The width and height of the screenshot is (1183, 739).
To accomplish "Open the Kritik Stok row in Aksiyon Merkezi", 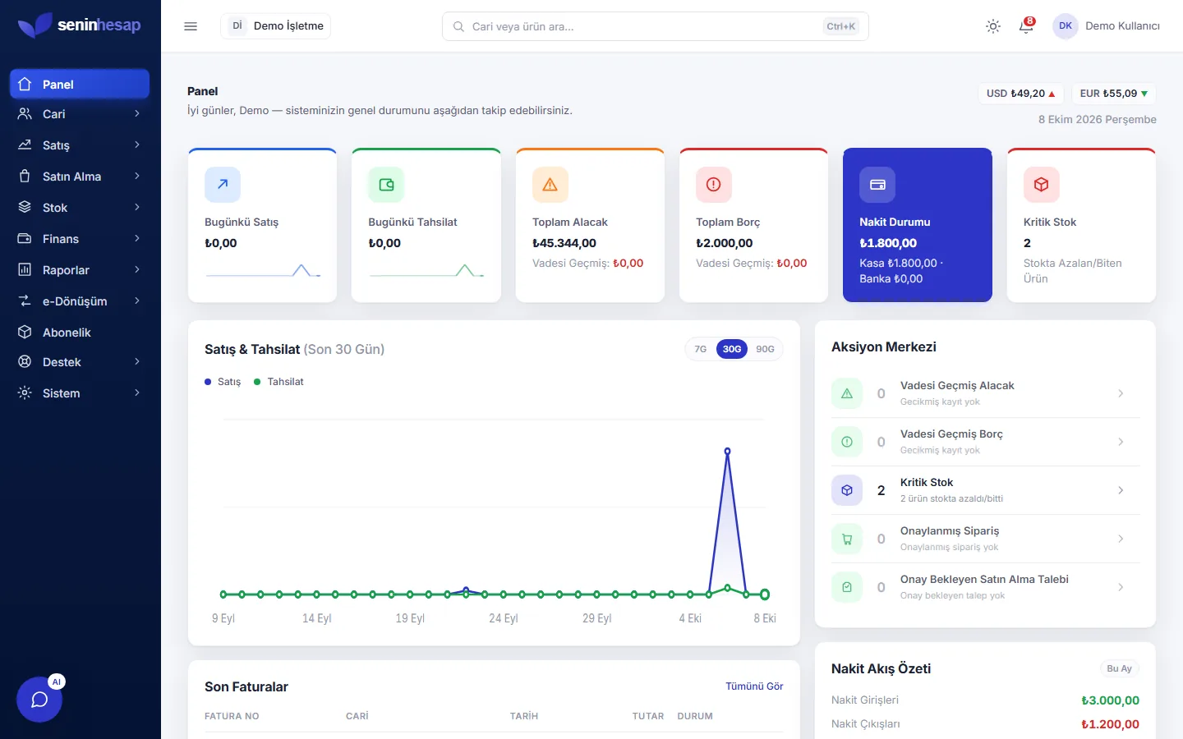I will point(986,490).
